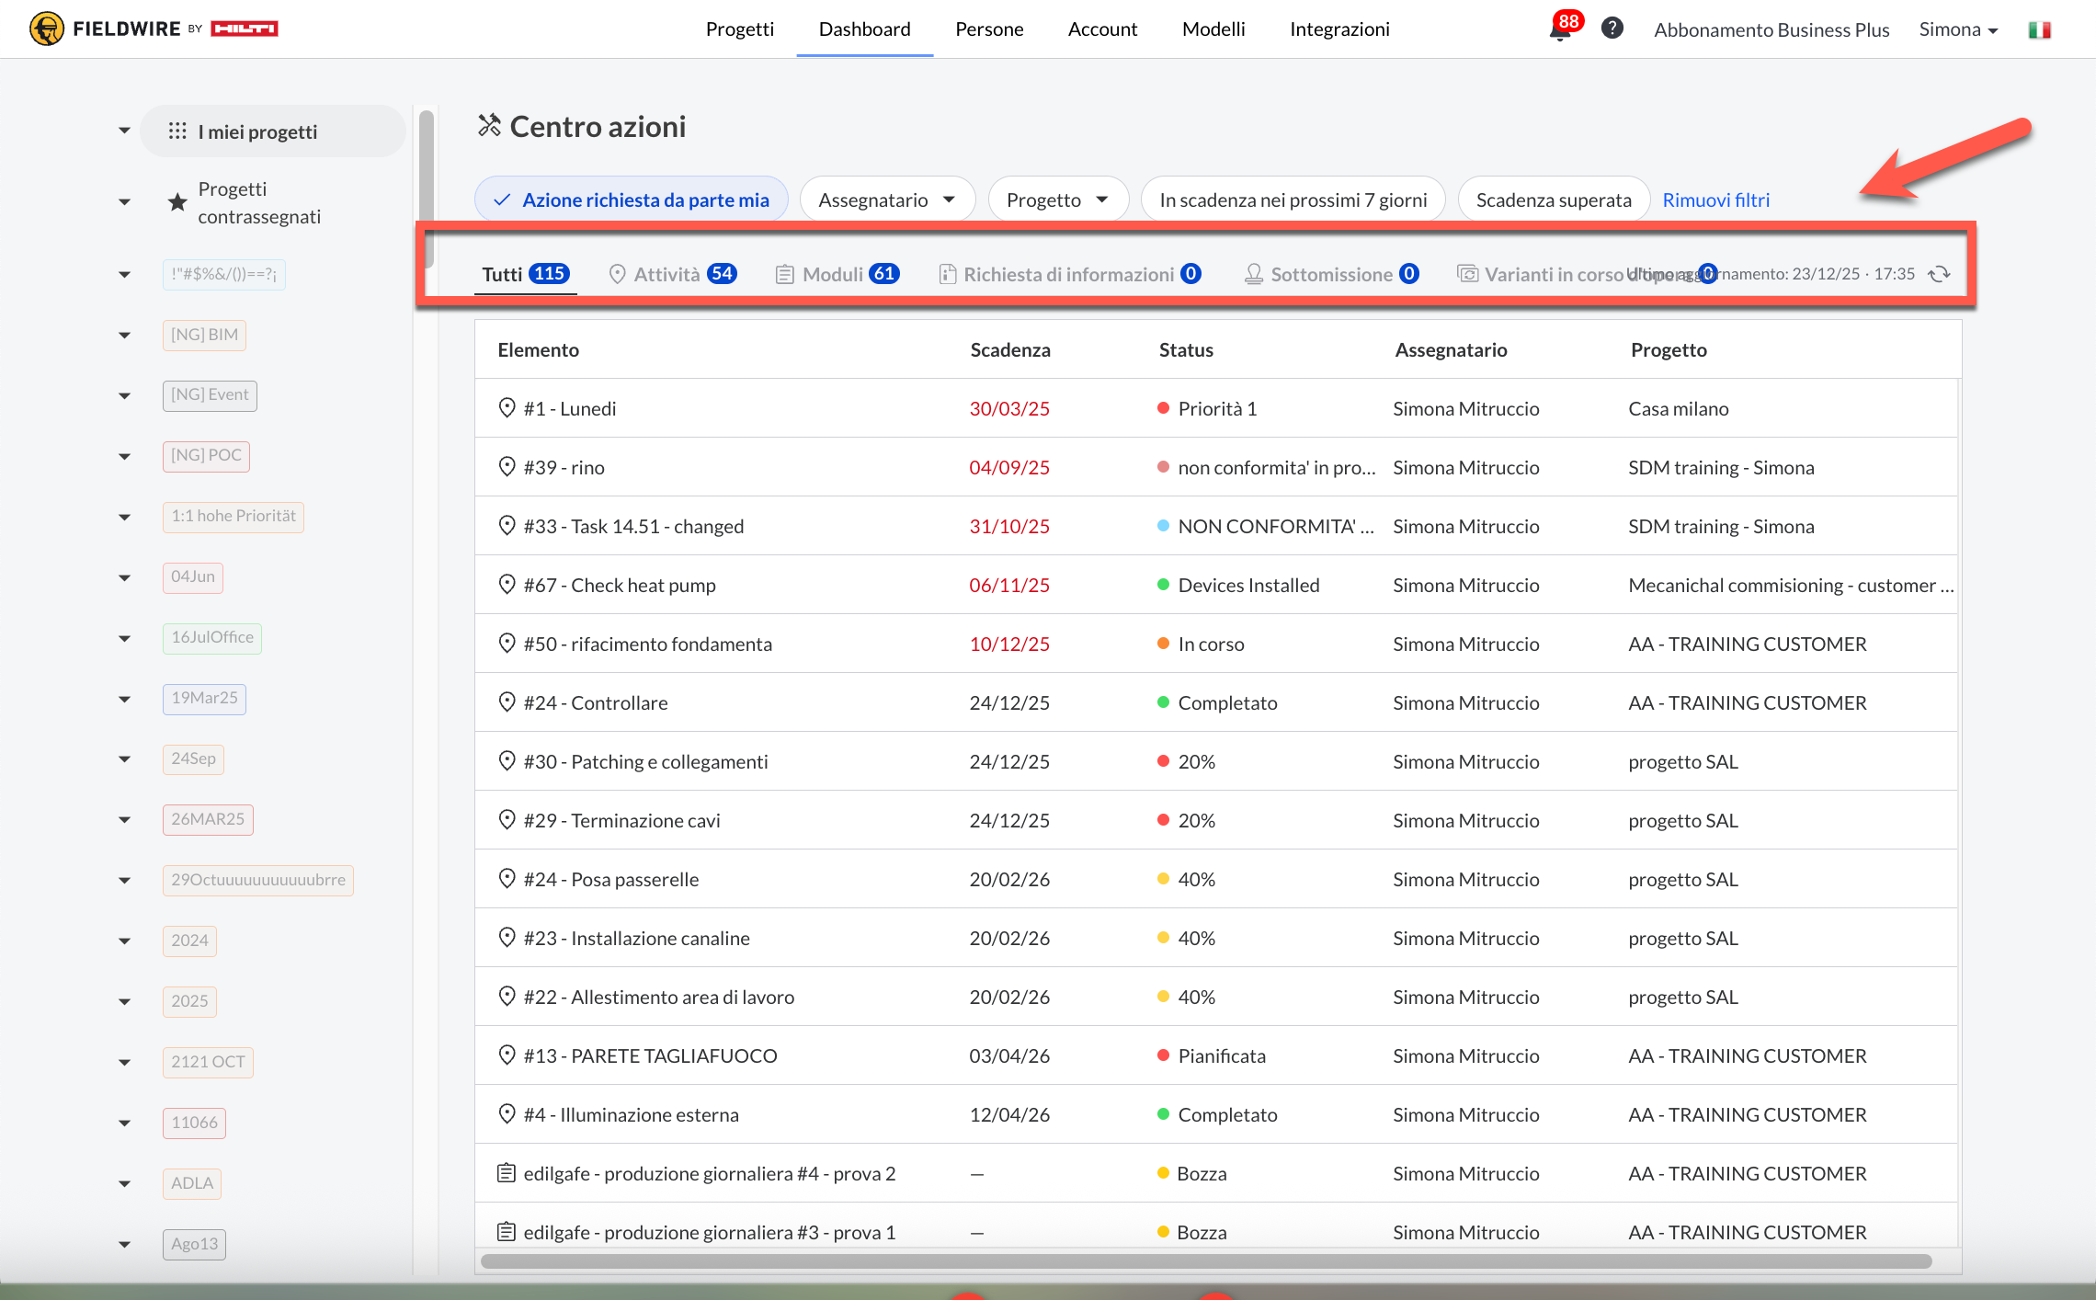This screenshot has width=2096, height=1300.
Task: Click the grid icon next to I miei progetti
Action: [x=177, y=131]
